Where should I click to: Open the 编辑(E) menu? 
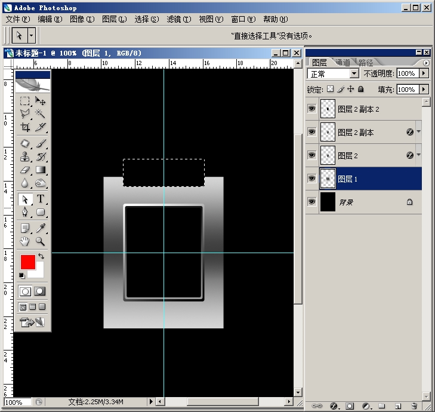[50, 19]
